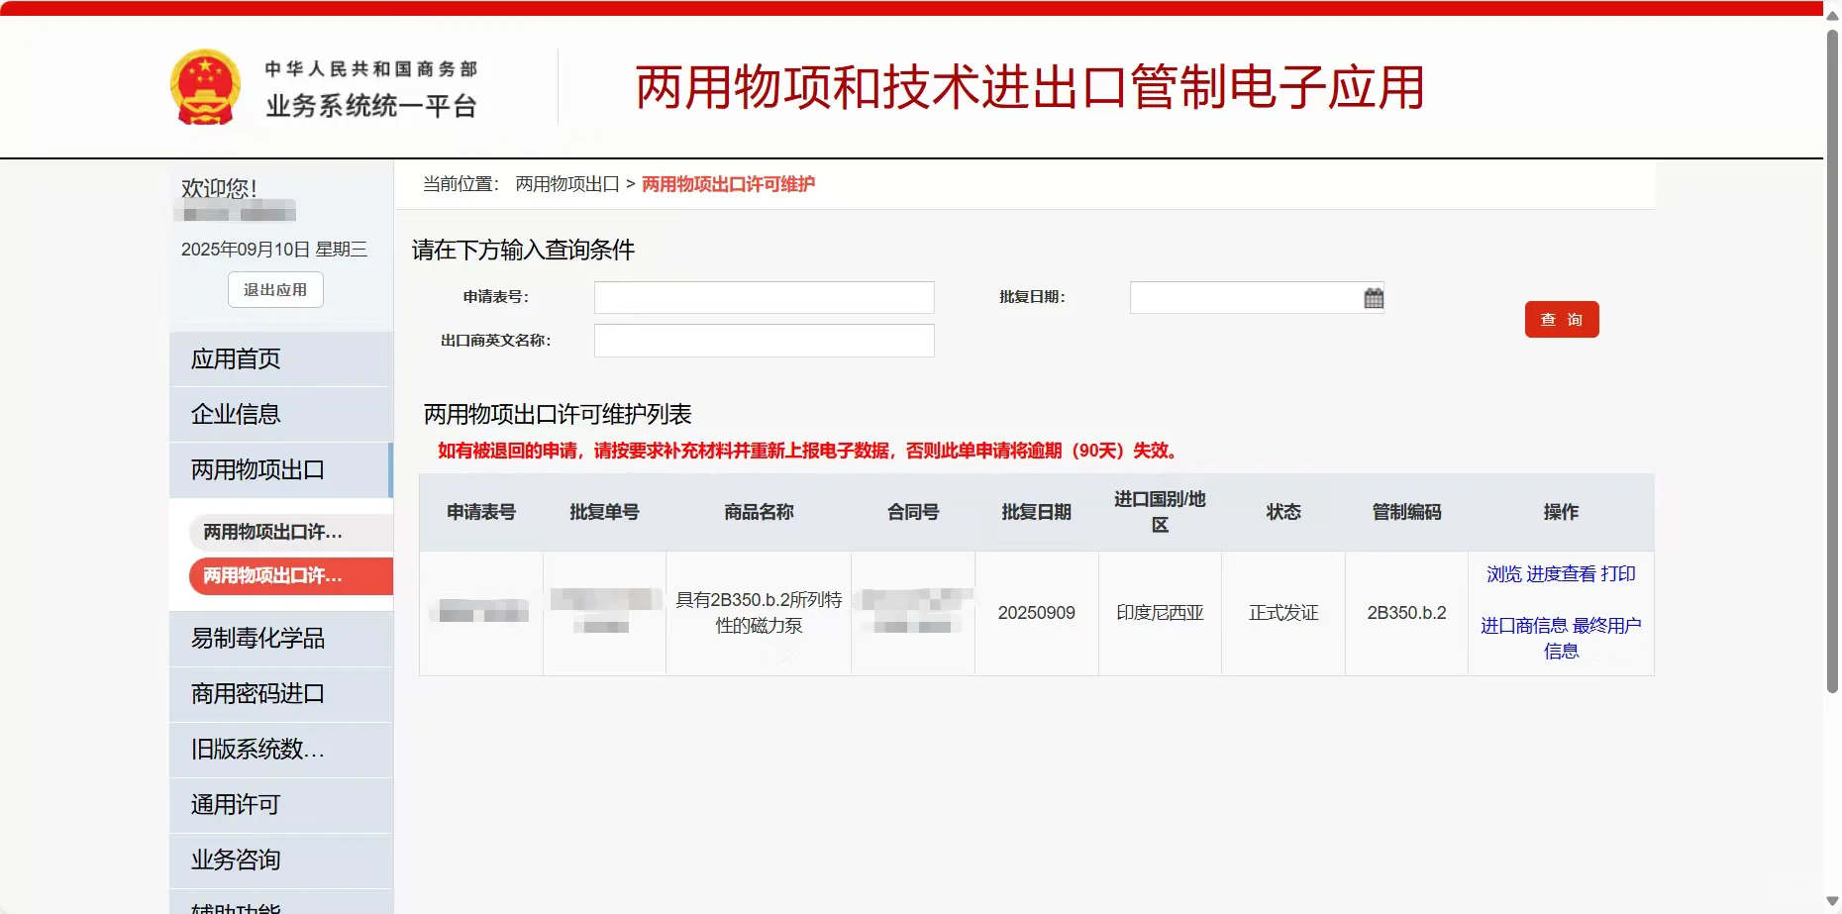Viewport: 1842px width, 914px height.
Task: Open the calendar picker for 批复日期
Action: coord(1373,296)
